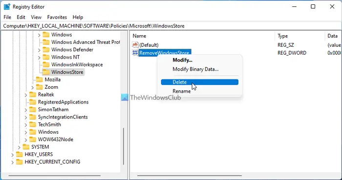Image resolution: width=342 pixels, height=180 pixels.
Task: Expand the HKEY_USERS hive
Action: pos(12,155)
